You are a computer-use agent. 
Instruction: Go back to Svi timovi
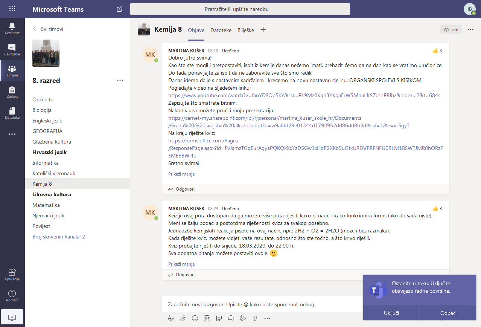[48, 29]
